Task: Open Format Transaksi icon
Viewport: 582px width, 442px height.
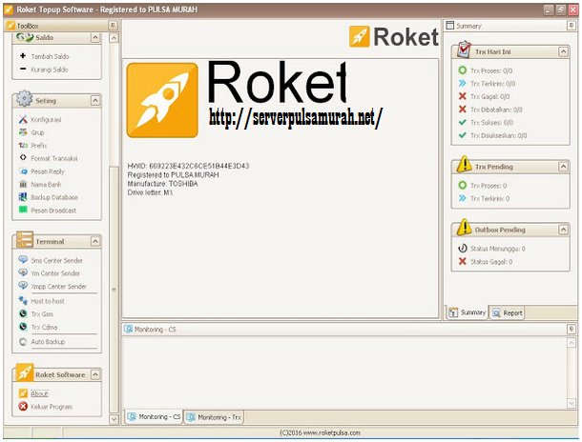Action: click(23, 158)
